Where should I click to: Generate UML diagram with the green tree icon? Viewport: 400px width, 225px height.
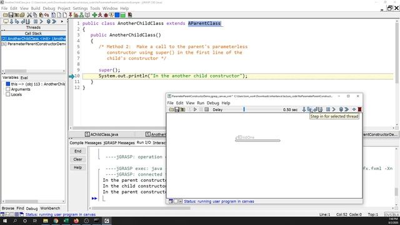click(x=81, y=15)
